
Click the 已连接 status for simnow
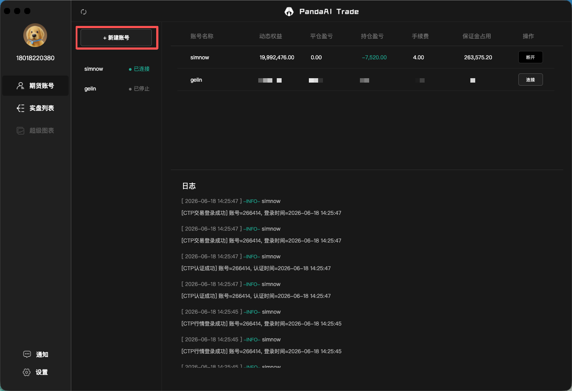(x=139, y=69)
